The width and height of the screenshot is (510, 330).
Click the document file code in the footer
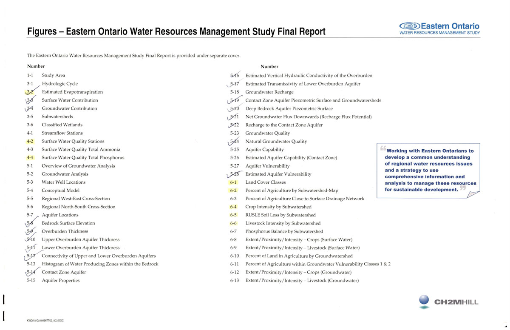tap(45, 321)
